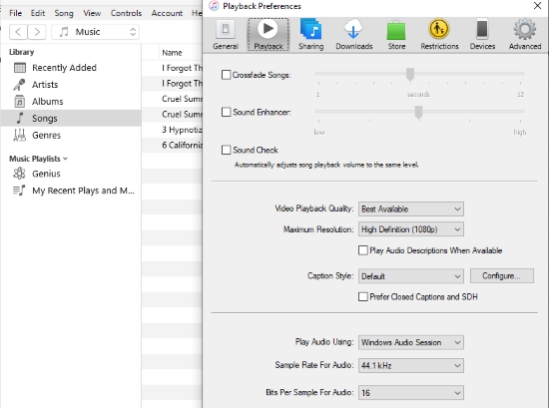Open the Store preferences tab
The image size is (549, 408).
point(396,34)
